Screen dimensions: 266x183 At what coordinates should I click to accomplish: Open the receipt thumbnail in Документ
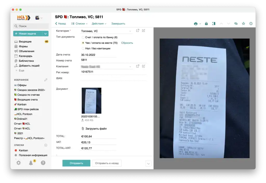[x=91, y=101]
